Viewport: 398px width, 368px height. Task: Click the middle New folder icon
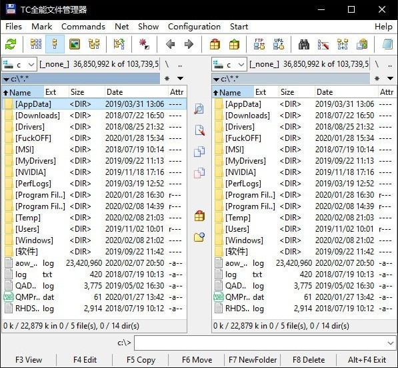pos(199,237)
